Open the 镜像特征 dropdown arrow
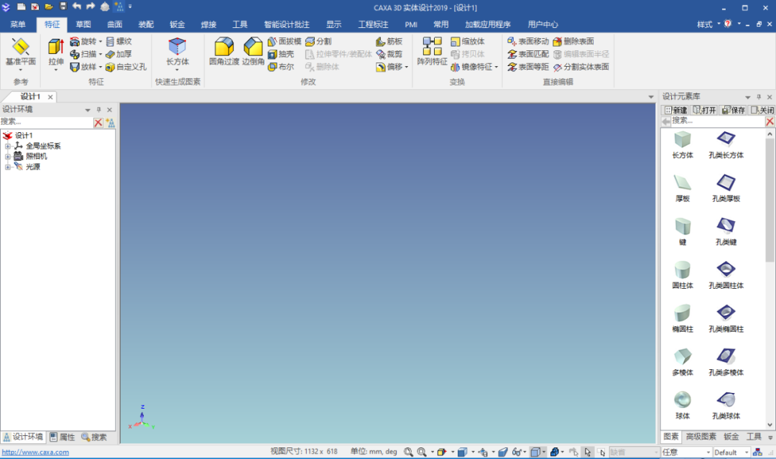 click(496, 67)
